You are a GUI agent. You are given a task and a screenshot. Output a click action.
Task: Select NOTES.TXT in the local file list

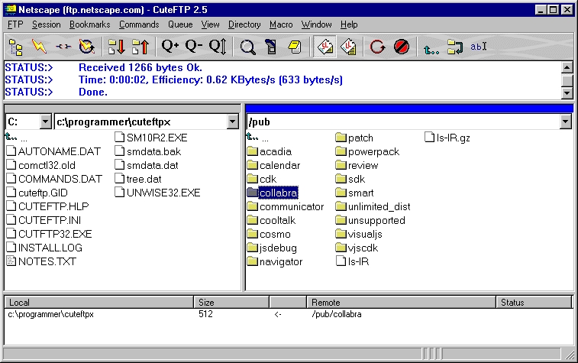[x=41, y=261]
